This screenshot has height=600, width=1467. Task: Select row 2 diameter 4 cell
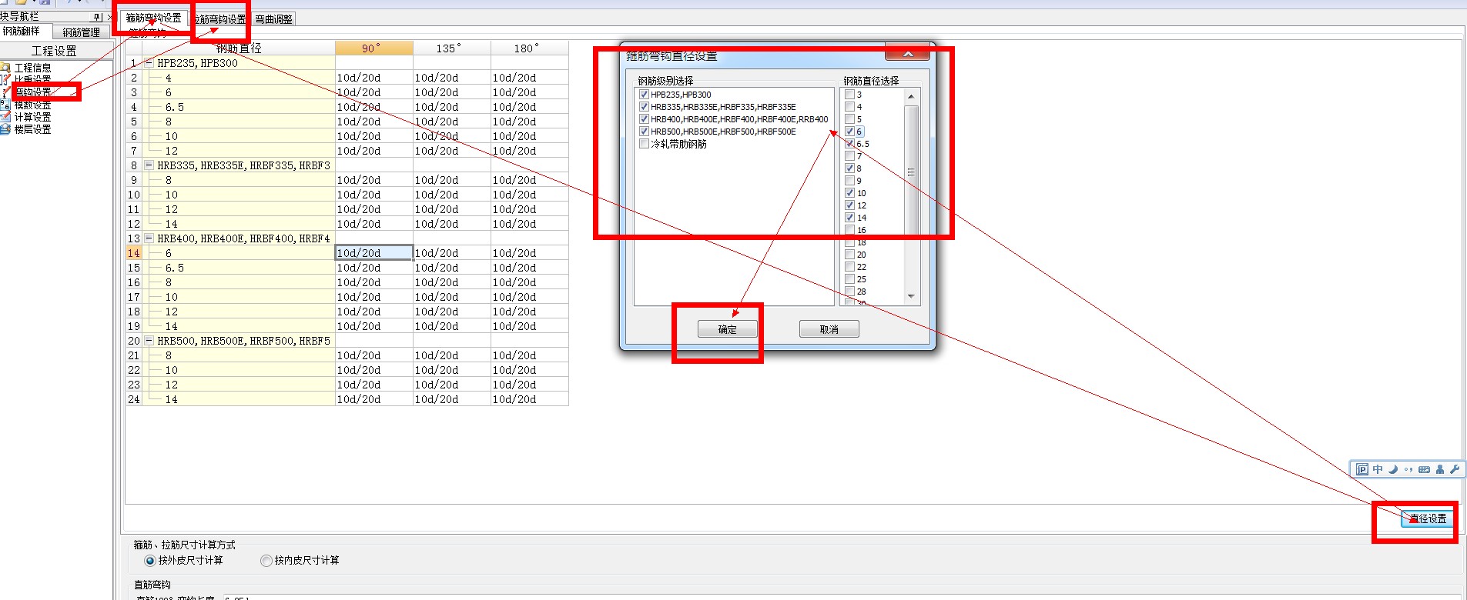pos(239,78)
